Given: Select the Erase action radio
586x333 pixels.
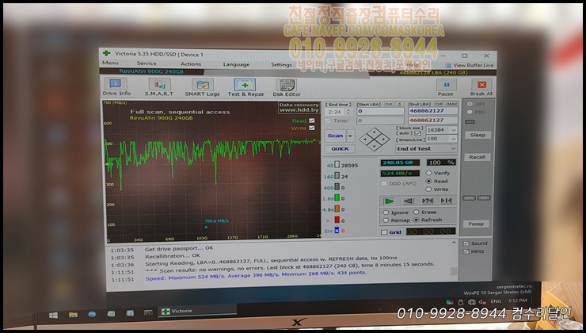Looking at the screenshot, I should point(416,212).
